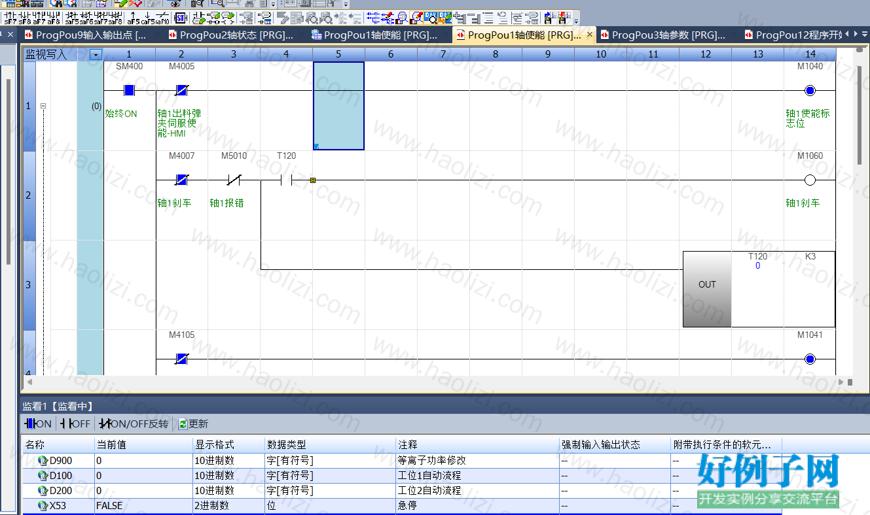Select the M5010 轴1报错 contact
This screenshot has height=515, width=870.
[234, 180]
